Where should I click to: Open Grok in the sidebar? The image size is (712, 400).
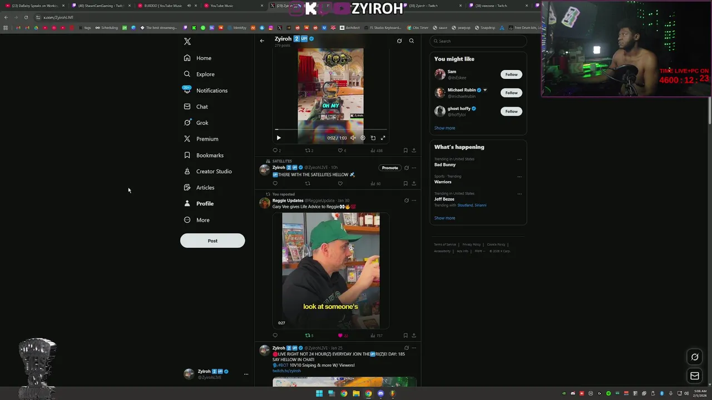(x=196, y=123)
